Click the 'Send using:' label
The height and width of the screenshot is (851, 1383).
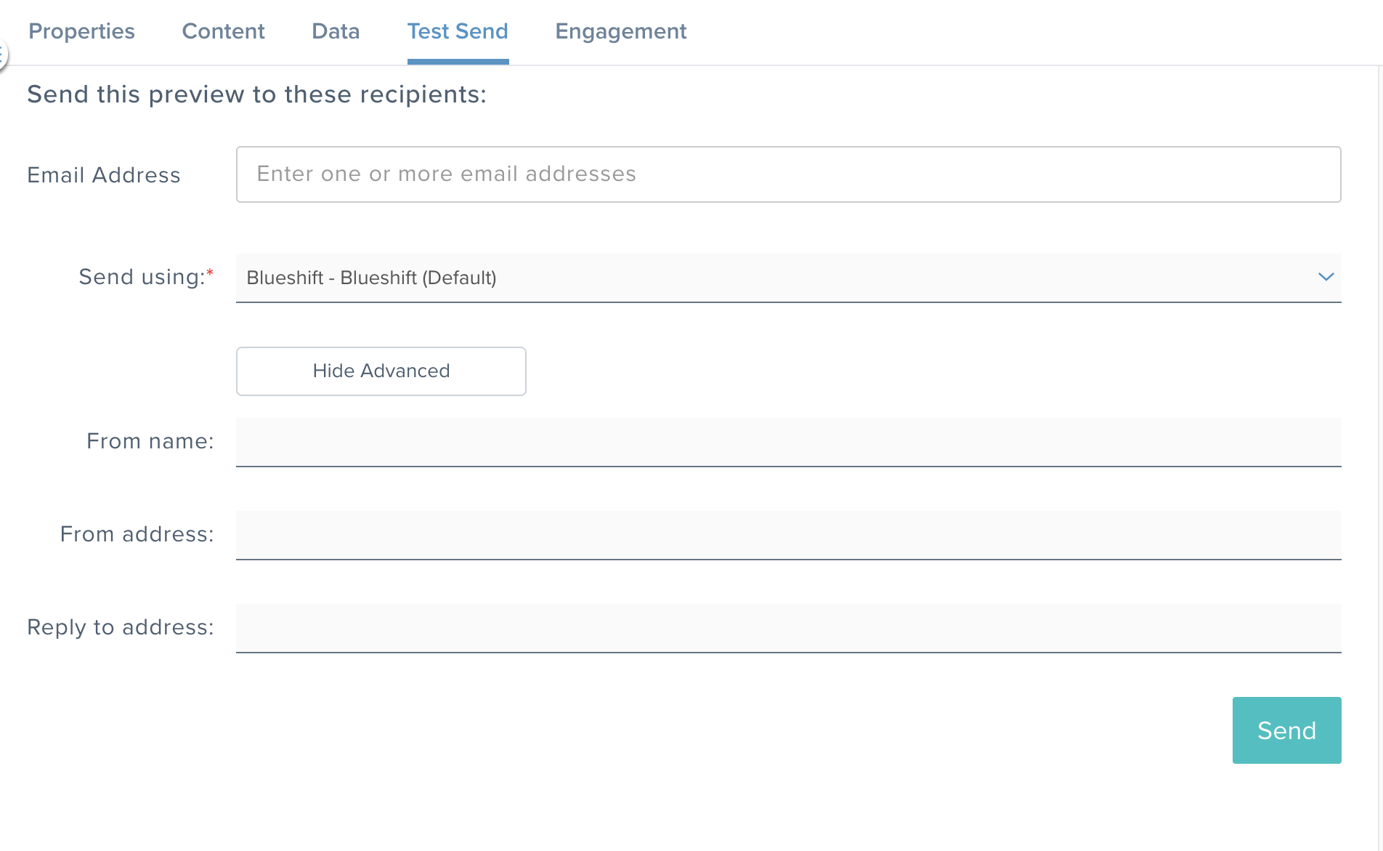146,277
